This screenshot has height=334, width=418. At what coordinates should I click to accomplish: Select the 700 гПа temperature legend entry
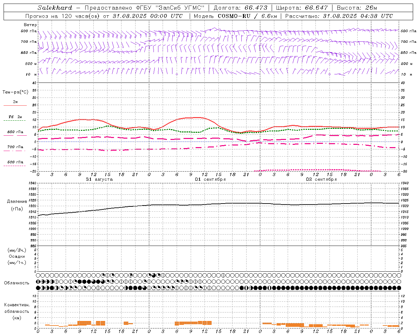[15, 147]
